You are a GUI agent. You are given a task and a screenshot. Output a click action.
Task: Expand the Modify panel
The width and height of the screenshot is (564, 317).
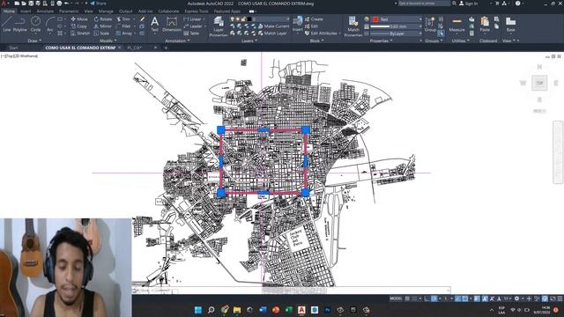click(x=108, y=41)
